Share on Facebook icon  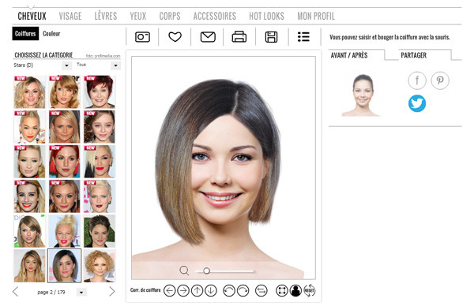[417, 80]
